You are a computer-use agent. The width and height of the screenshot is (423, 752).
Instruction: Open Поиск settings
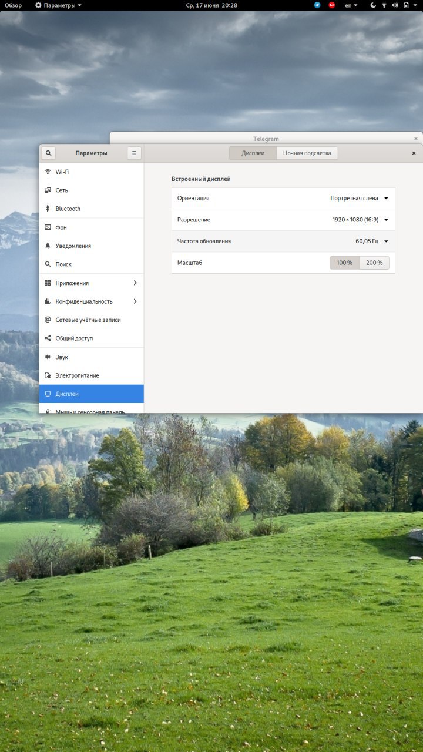pyautogui.click(x=91, y=264)
